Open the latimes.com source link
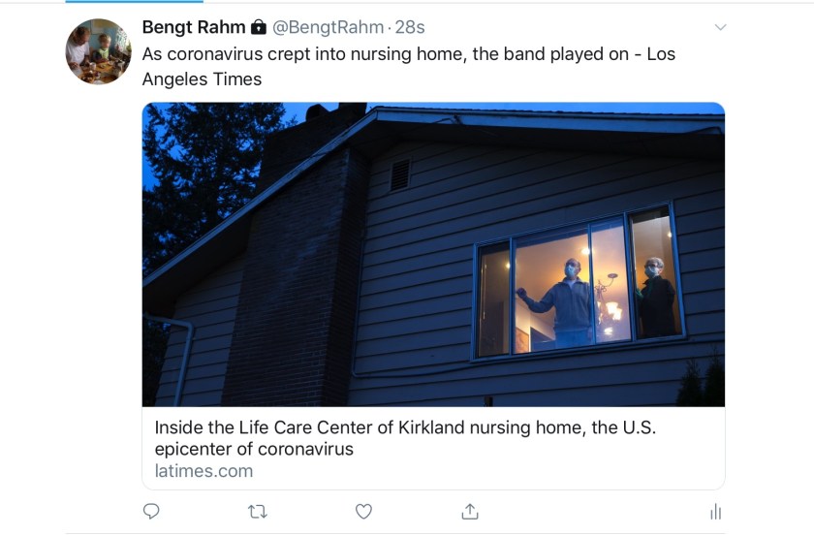814x536 pixels. click(x=203, y=471)
